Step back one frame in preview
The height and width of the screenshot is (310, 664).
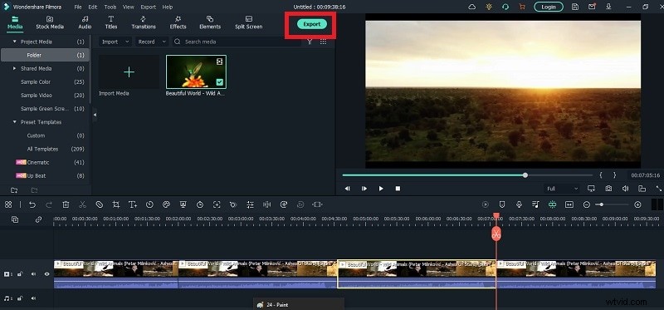click(347, 189)
